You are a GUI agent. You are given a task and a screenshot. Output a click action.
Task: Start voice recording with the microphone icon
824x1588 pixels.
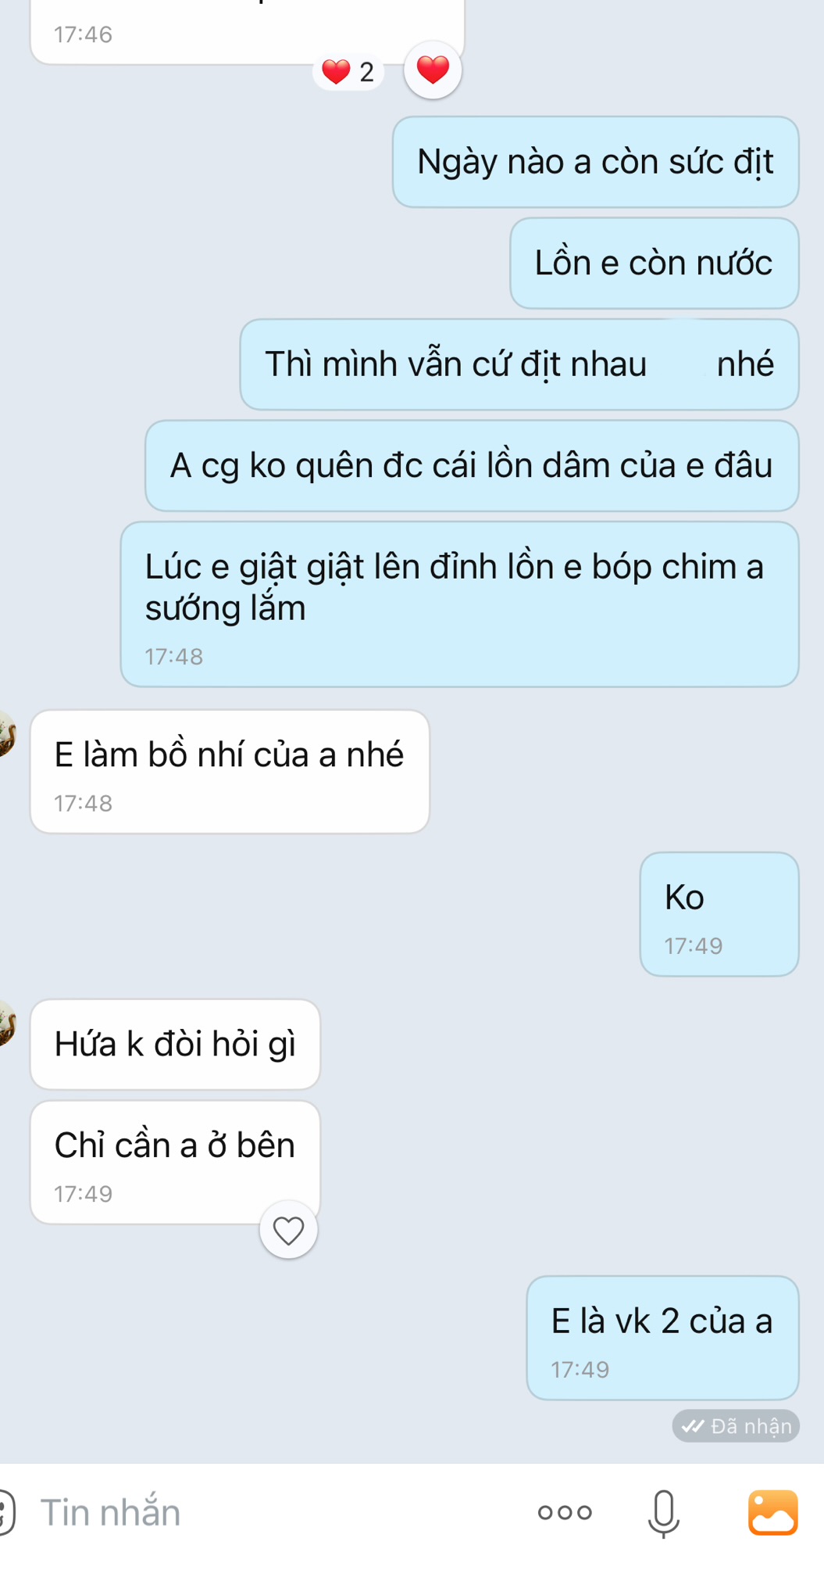(663, 1513)
